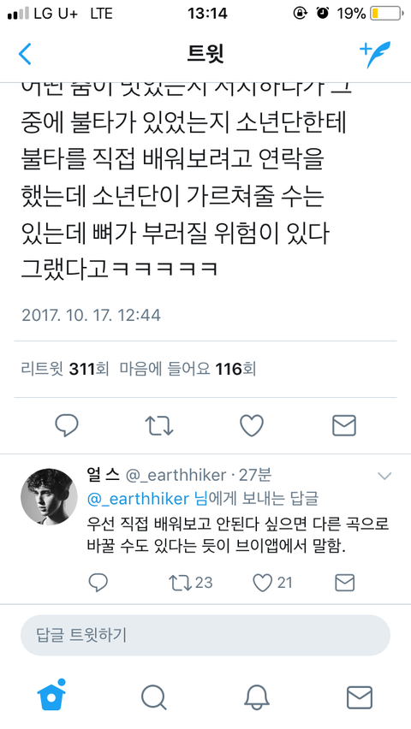View the 리트윗 311회 retweet list

(65, 370)
